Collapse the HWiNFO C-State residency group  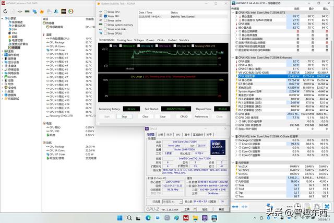click(x=233, y=136)
